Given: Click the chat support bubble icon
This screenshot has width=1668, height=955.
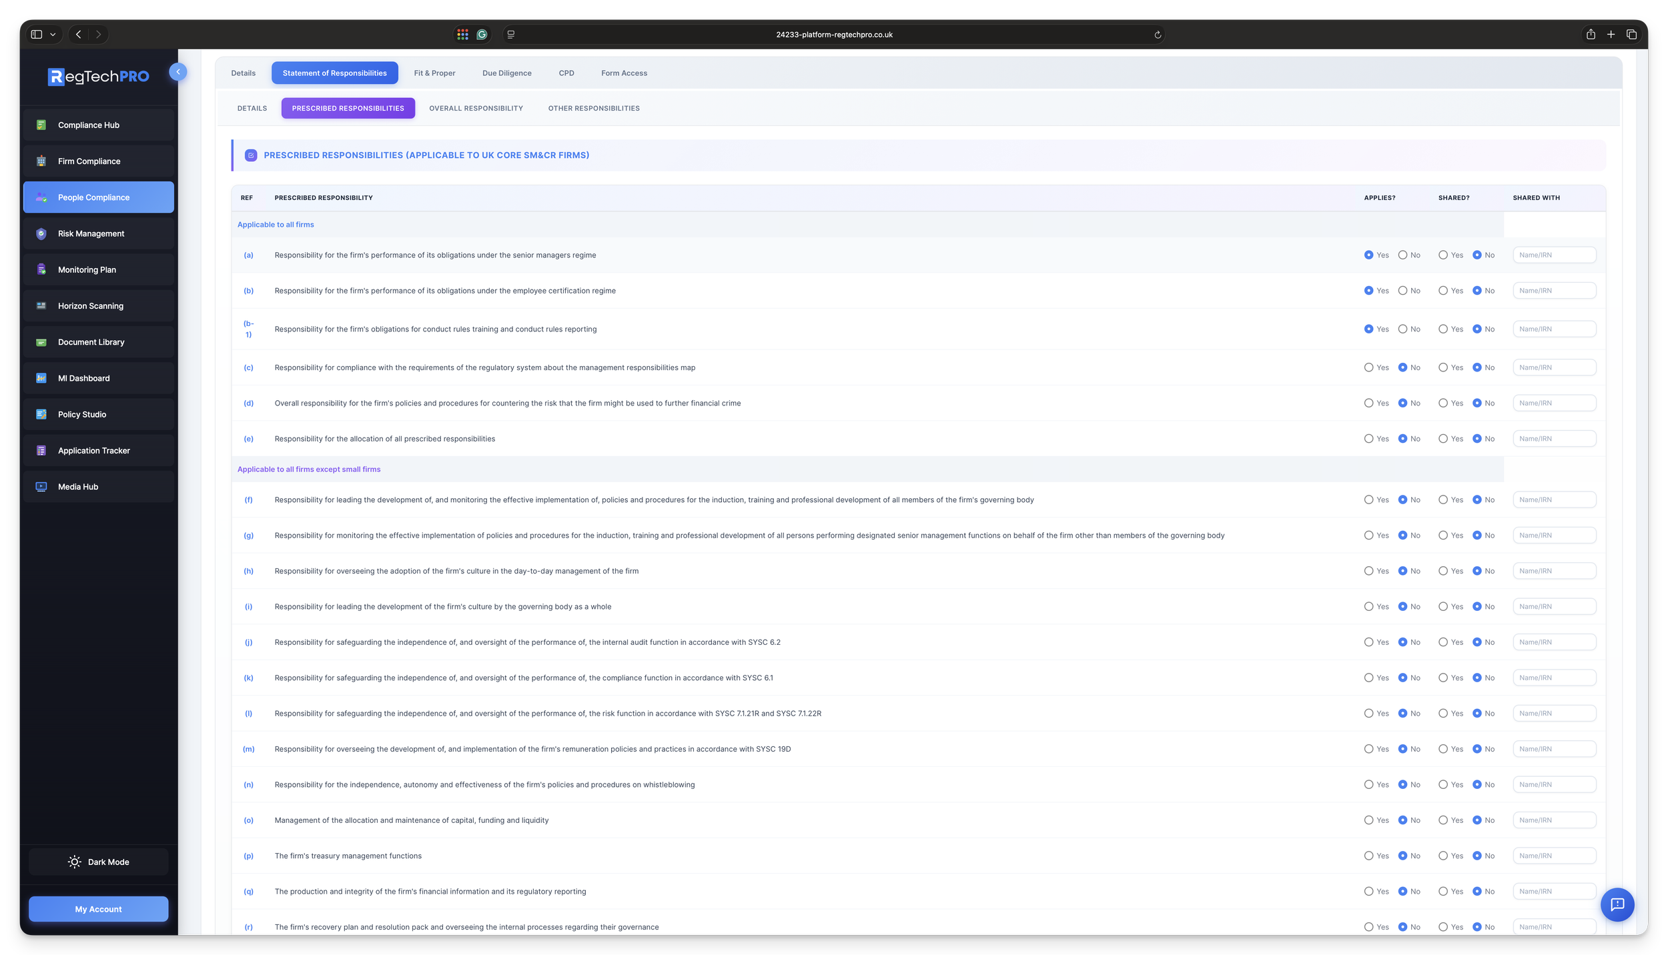Looking at the screenshot, I should (1617, 904).
